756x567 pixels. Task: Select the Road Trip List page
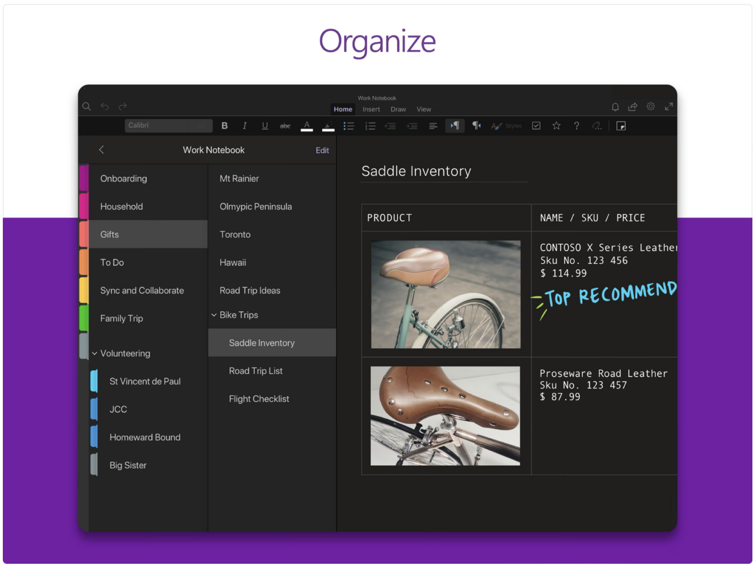pyautogui.click(x=256, y=371)
